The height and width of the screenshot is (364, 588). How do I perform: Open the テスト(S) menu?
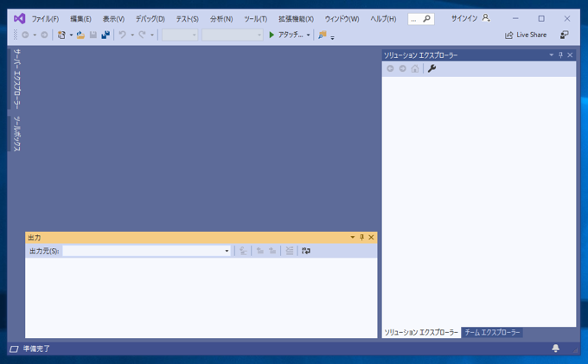(187, 19)
